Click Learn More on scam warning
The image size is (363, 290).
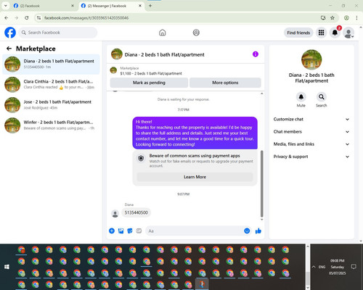tap(195, 177)
